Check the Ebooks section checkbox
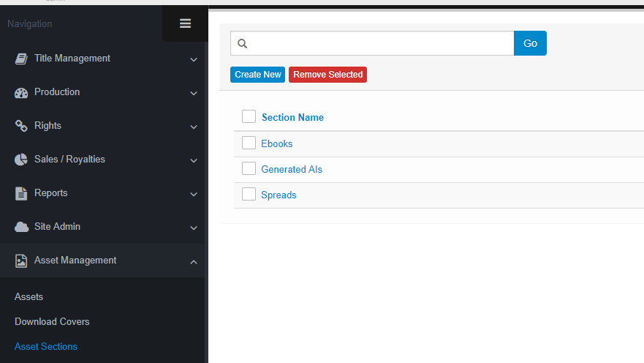 [249, 143]
